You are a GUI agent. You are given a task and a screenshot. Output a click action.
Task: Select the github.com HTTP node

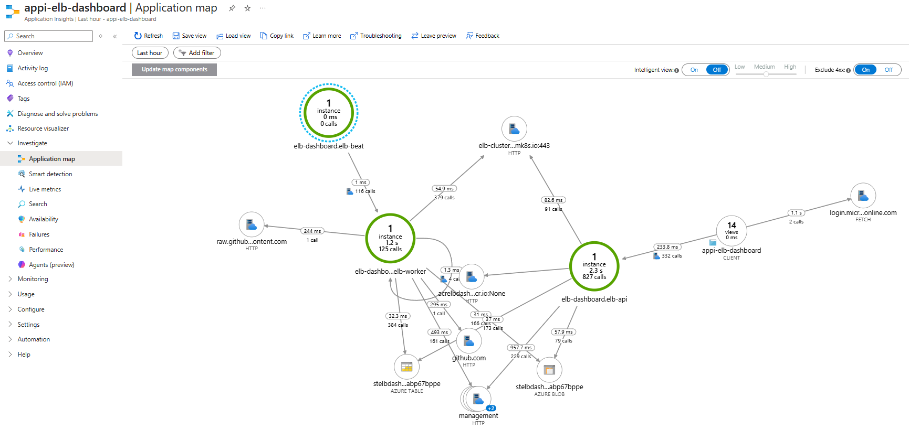469,341
